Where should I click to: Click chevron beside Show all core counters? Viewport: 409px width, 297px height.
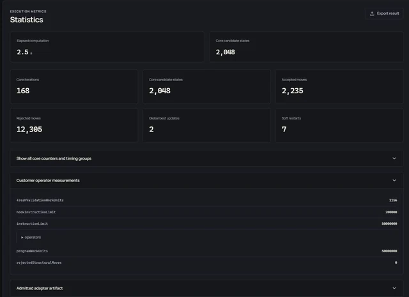pyautogui.click(x=394, y=158)
